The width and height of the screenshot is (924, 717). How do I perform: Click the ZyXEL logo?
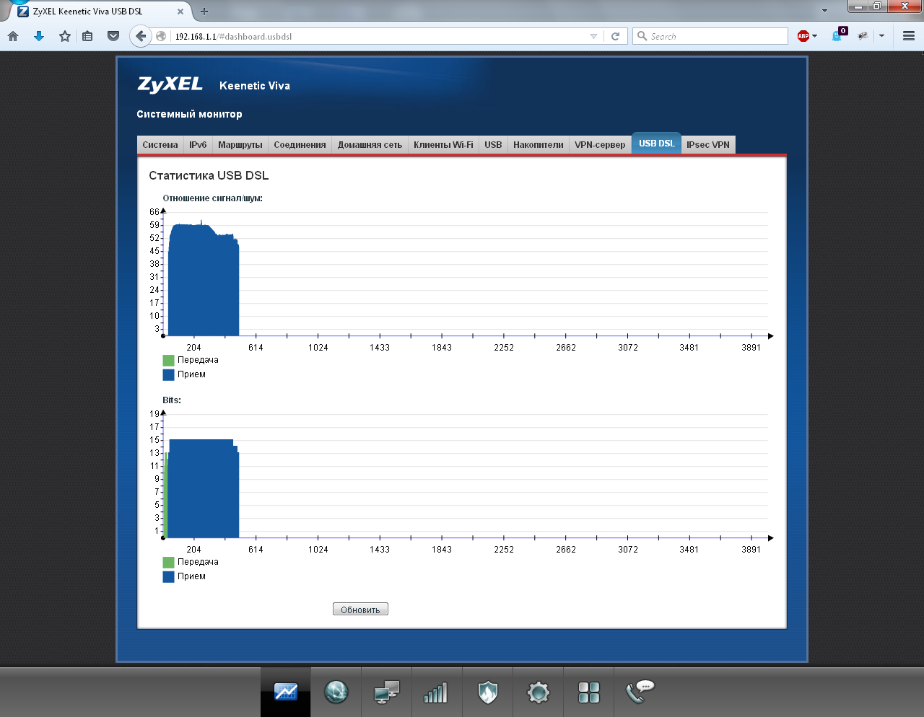pyautogui.click(x=170, y=84)
